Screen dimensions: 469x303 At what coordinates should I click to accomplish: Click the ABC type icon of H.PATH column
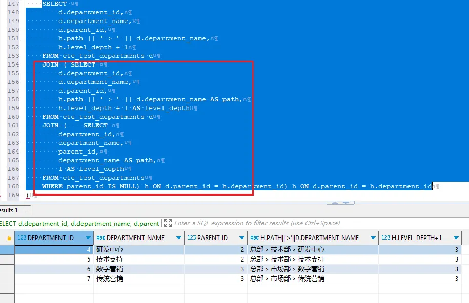click(255, 238)
